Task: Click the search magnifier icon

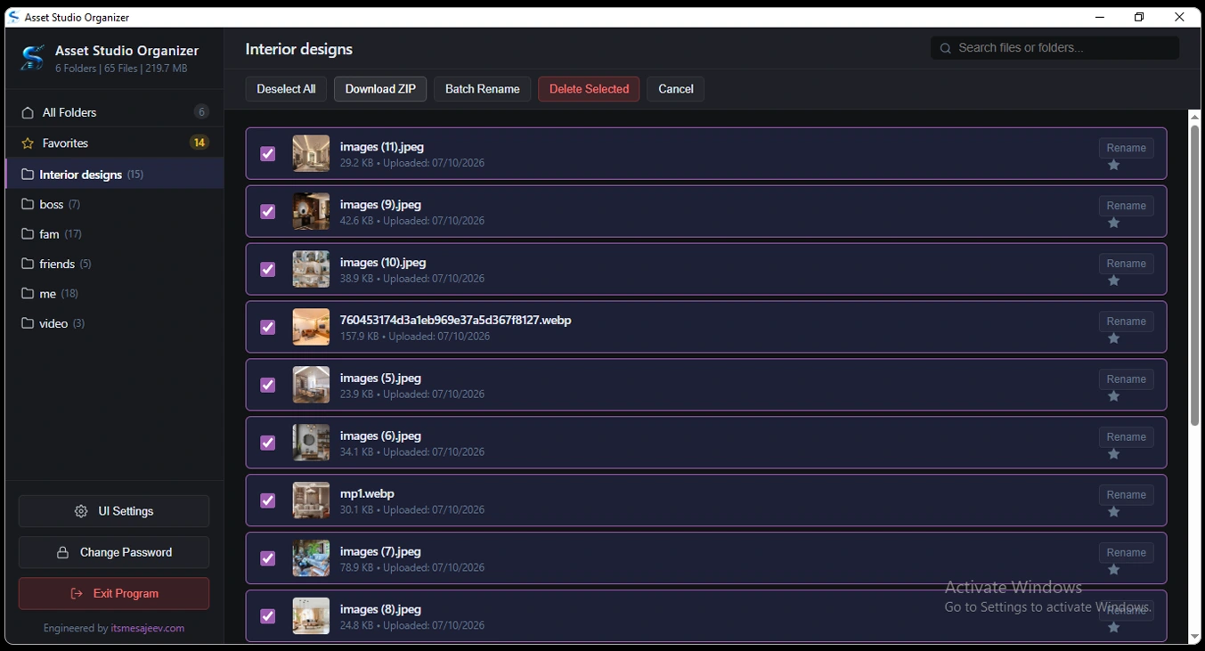Action: [945, 48]
